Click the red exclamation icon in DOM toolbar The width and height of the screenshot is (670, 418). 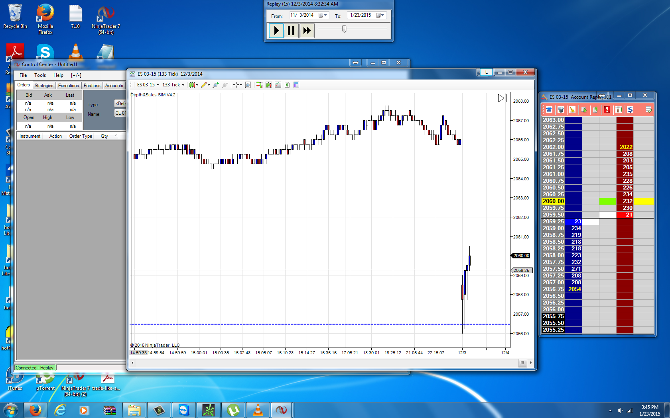coord(607,109)
